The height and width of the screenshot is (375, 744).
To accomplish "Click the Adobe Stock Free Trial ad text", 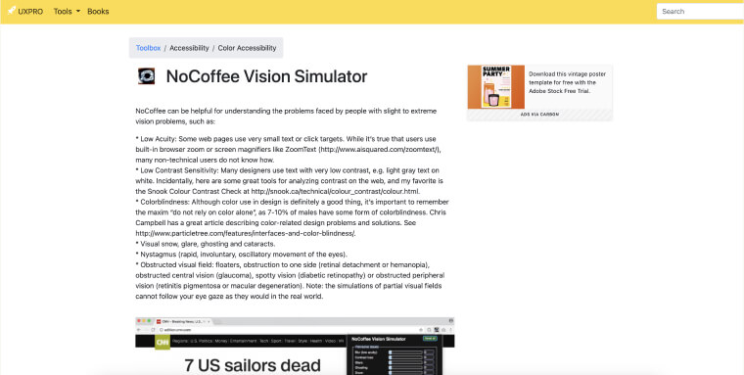I will click(x=568, y=82).
